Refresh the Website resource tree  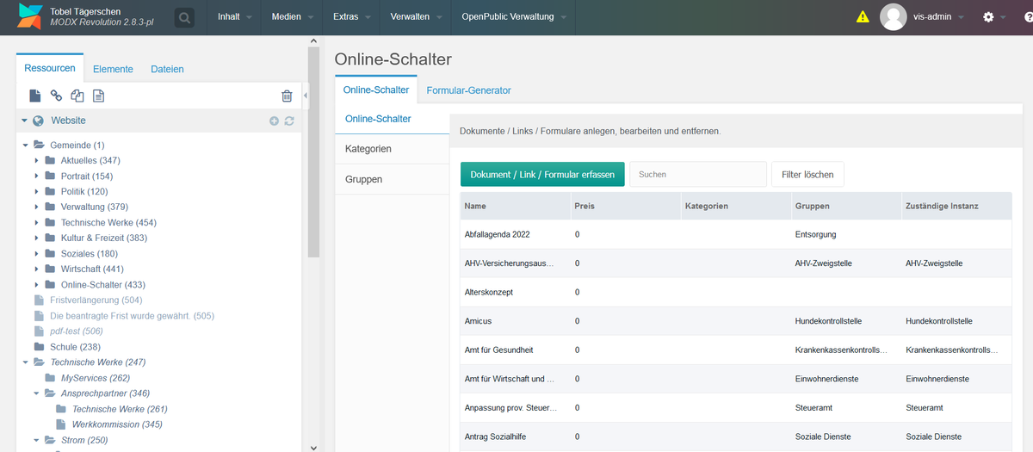289,121
